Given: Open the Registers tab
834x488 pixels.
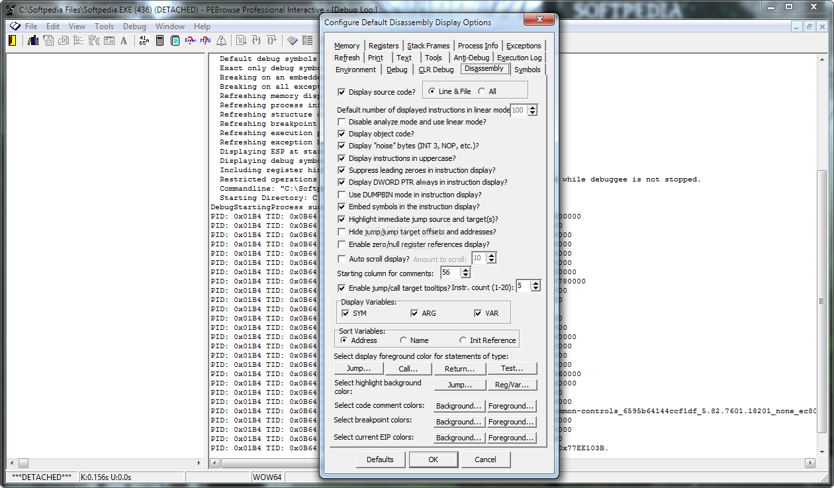Looking at the screenshot, I should click(x=384, y=46).
